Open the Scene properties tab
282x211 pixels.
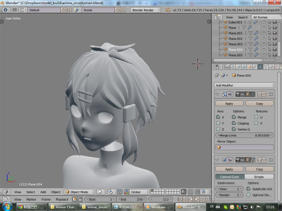238,67
